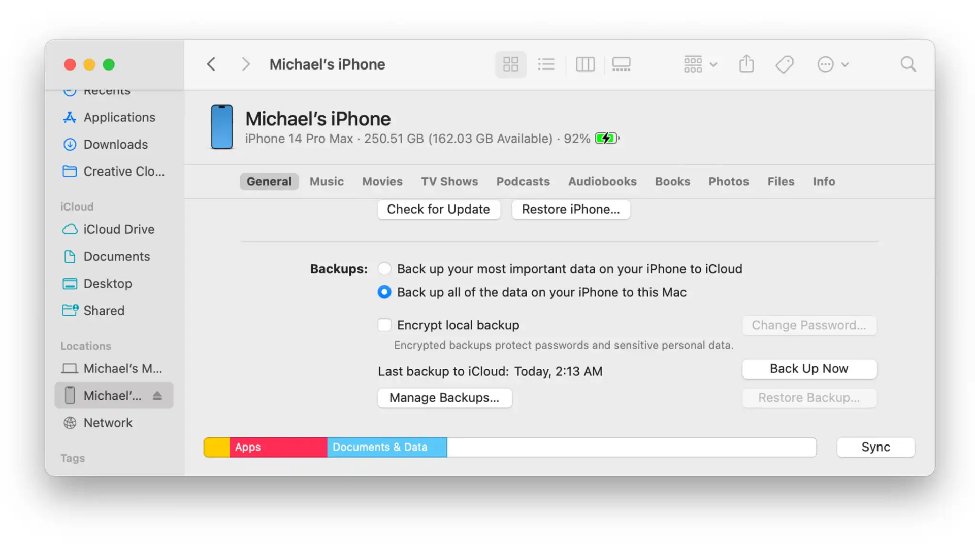Switch to list view
This screenshot has height=548, width=975.
click(546, 64)
